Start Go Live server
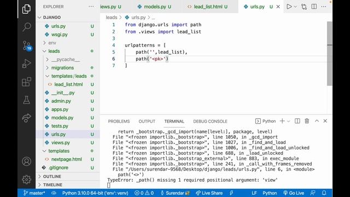The width and height of the screenshot is (350, 197). click(294, 193)
